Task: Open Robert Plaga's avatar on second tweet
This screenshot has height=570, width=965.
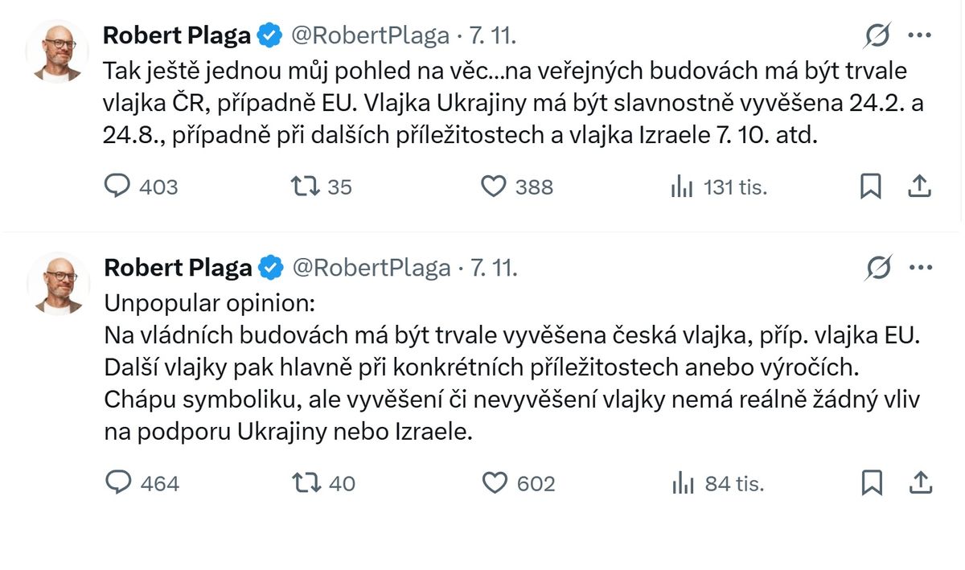Action: click(x=56, y=283)
